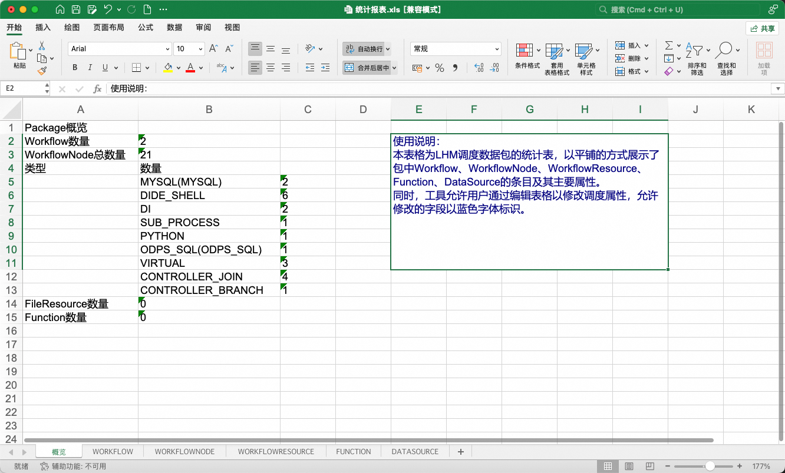
Task: Decrease font size with the smaller A icon
Action: point(229,49)
